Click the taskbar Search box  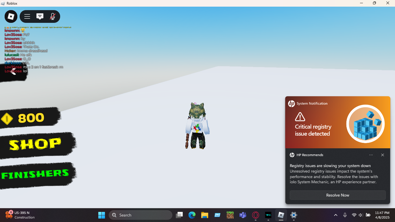[141, 215]
